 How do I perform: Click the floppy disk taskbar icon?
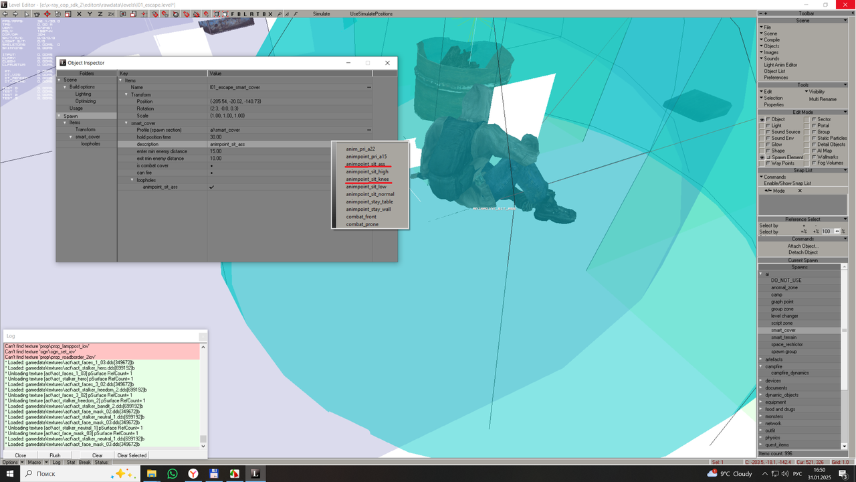tap(213, 473)
